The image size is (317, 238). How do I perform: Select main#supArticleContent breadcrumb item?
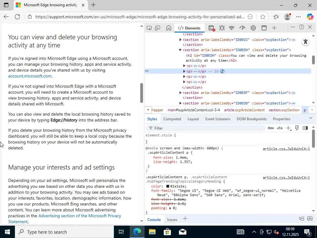(x=194, y=110)
